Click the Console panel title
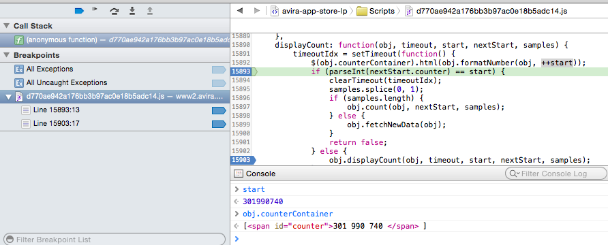The width and height of the screenshot is (608, 245). tap(260, 174)
